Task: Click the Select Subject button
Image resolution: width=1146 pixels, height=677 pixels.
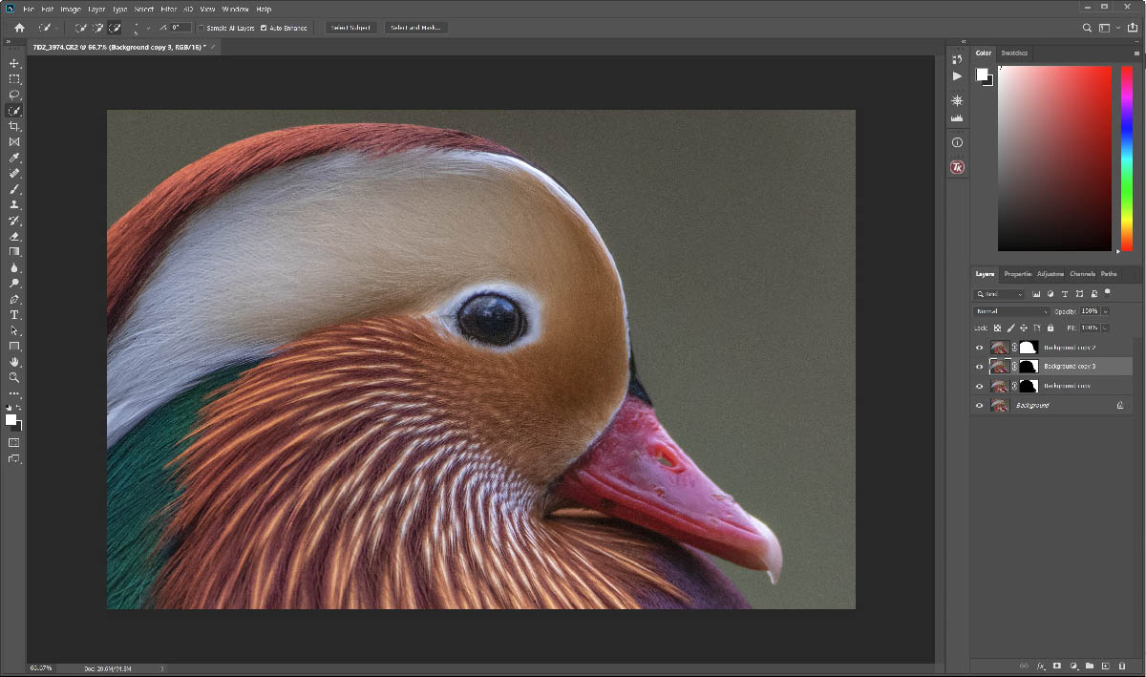Action: (x=351, y=28)
